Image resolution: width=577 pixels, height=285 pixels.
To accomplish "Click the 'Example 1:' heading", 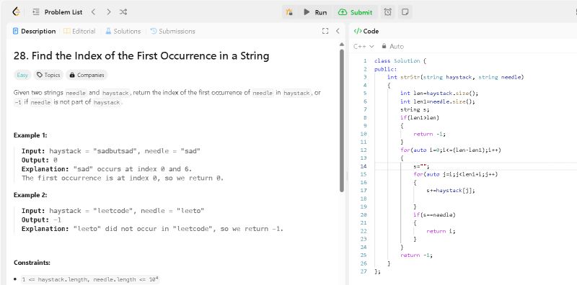I will pyautogui.click(x=30, y=135).
